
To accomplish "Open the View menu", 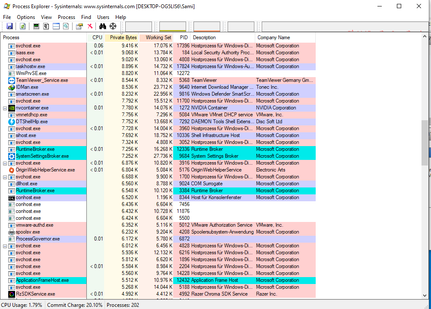I will [47, 17].
